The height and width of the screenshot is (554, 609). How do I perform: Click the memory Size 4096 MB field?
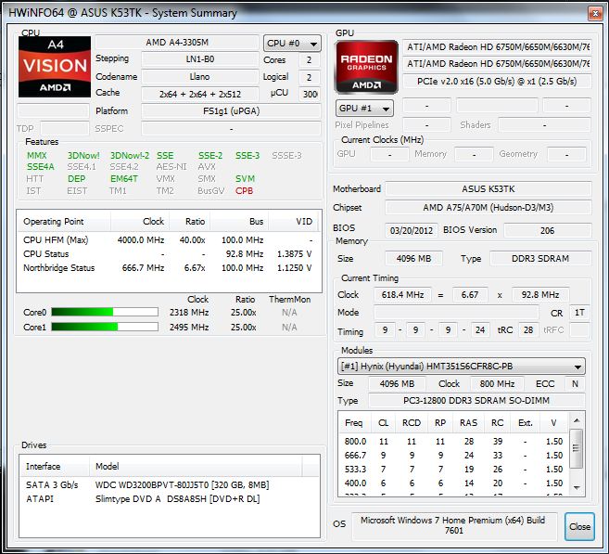(413, 259)
